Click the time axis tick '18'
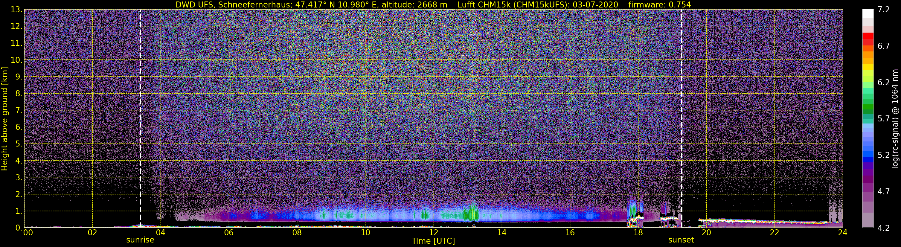 [x=638, y=232]
